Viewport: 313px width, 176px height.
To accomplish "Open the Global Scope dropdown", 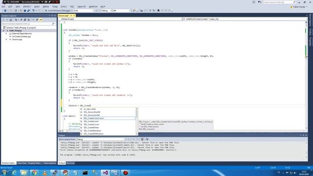I will pos(121,19).
